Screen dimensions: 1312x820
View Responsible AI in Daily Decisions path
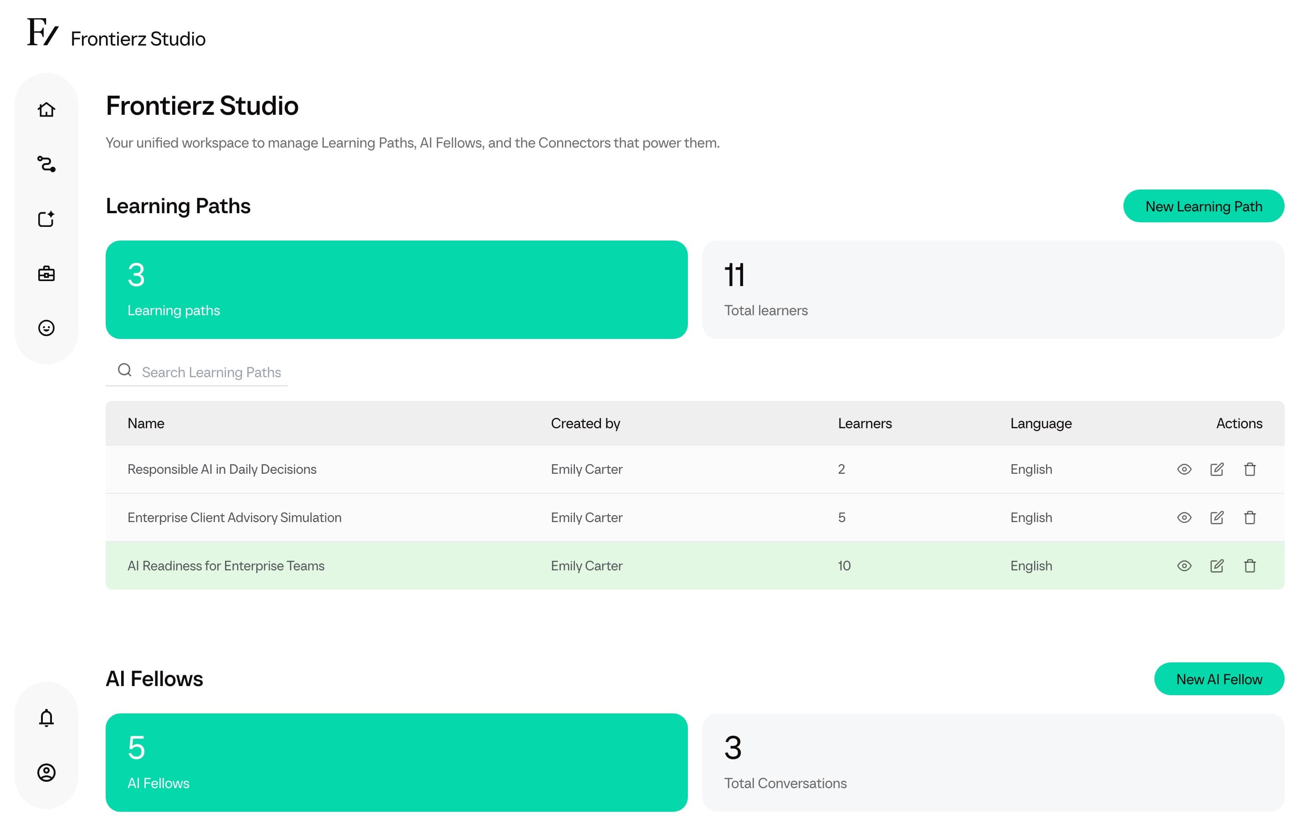pos(1184,469)
